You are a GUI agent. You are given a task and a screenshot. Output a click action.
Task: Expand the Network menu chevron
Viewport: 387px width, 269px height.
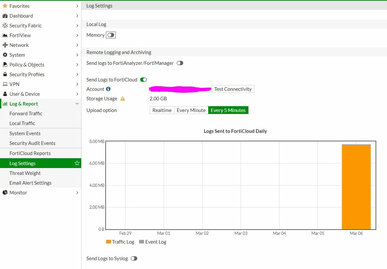[x=77, y=45]
